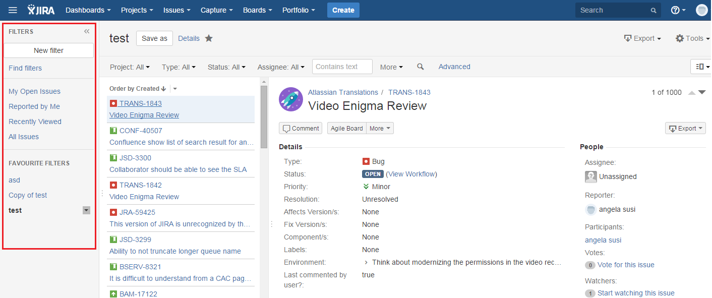Open the Reported by Me filter link

click(34, 106)
